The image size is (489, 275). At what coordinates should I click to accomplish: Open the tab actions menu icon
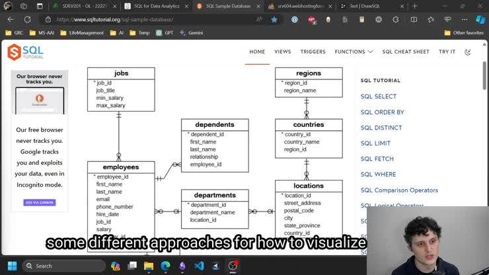point(40,6)
